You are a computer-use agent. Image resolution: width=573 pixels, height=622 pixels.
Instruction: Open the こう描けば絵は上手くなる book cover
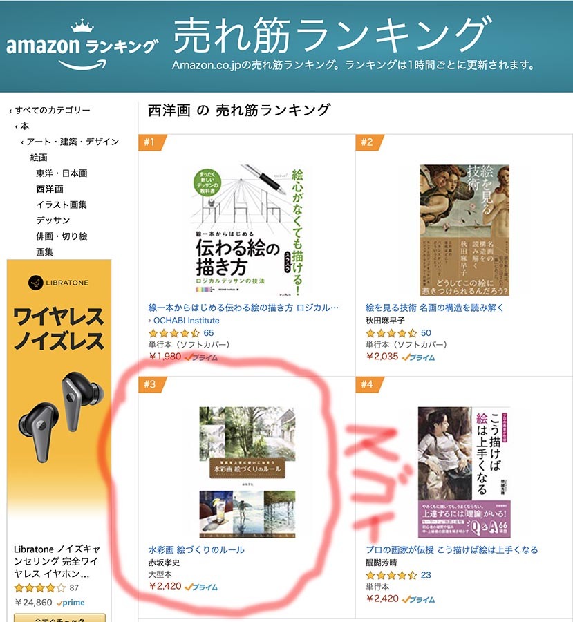(464, 472)
